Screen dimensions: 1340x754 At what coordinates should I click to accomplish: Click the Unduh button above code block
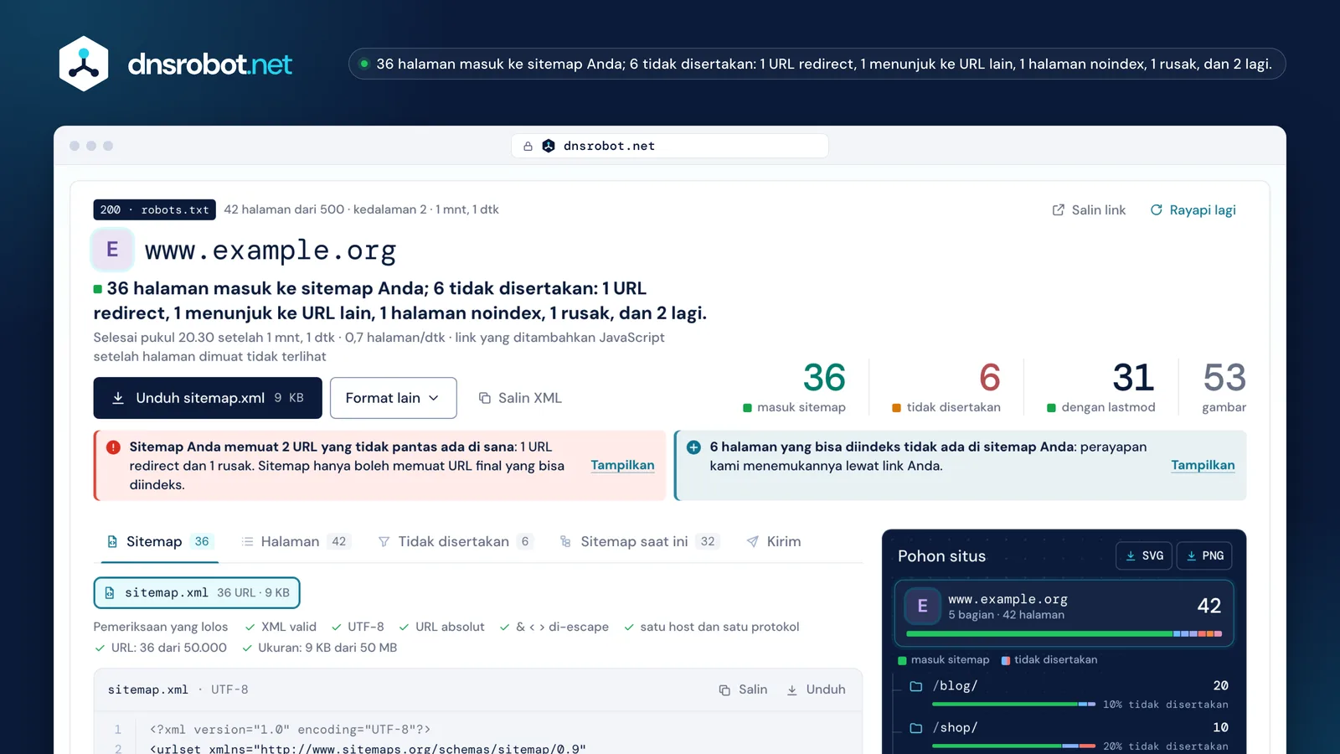pyautogui.click(x=816, y=689)
